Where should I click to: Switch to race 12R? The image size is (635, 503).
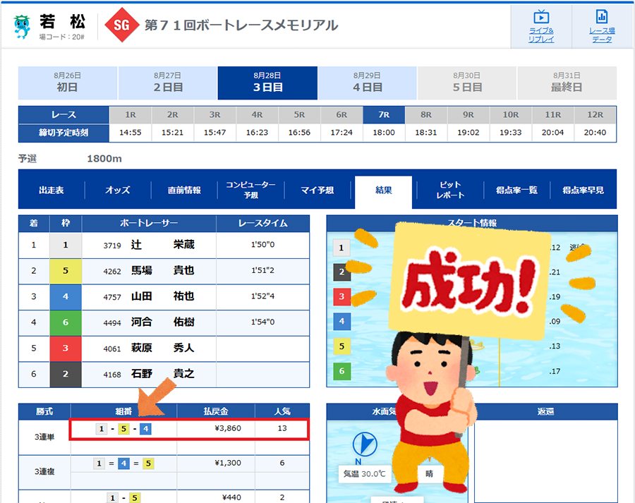point(595,115)
